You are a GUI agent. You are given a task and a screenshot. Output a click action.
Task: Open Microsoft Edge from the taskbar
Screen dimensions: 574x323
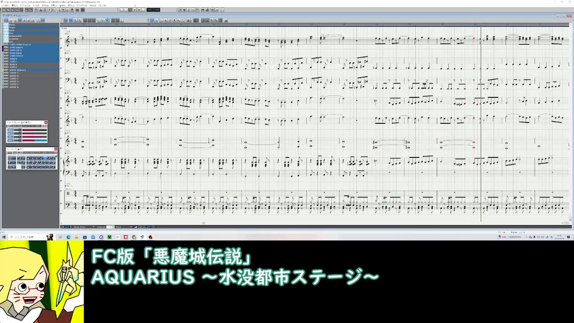click(x=68, y=237)
